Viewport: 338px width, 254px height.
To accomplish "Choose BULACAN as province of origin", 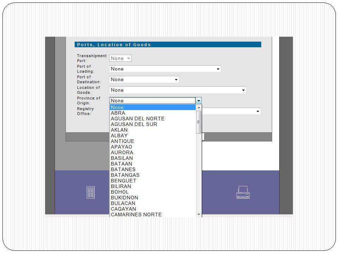I will (152, 203).
